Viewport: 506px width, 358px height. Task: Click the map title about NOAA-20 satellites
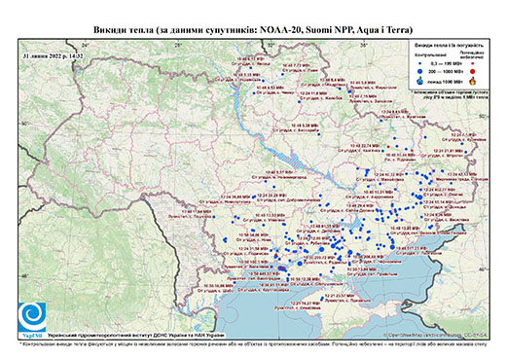click(x=253, y=30)
